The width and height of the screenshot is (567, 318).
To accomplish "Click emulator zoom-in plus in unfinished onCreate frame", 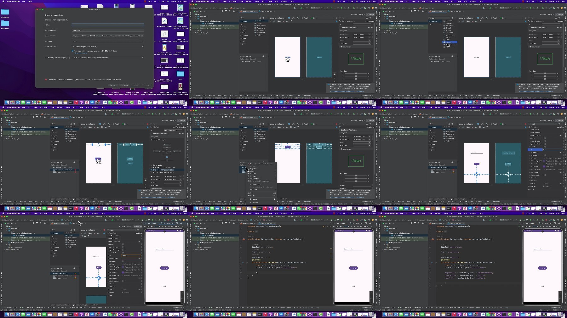I will tap(371, 293).
